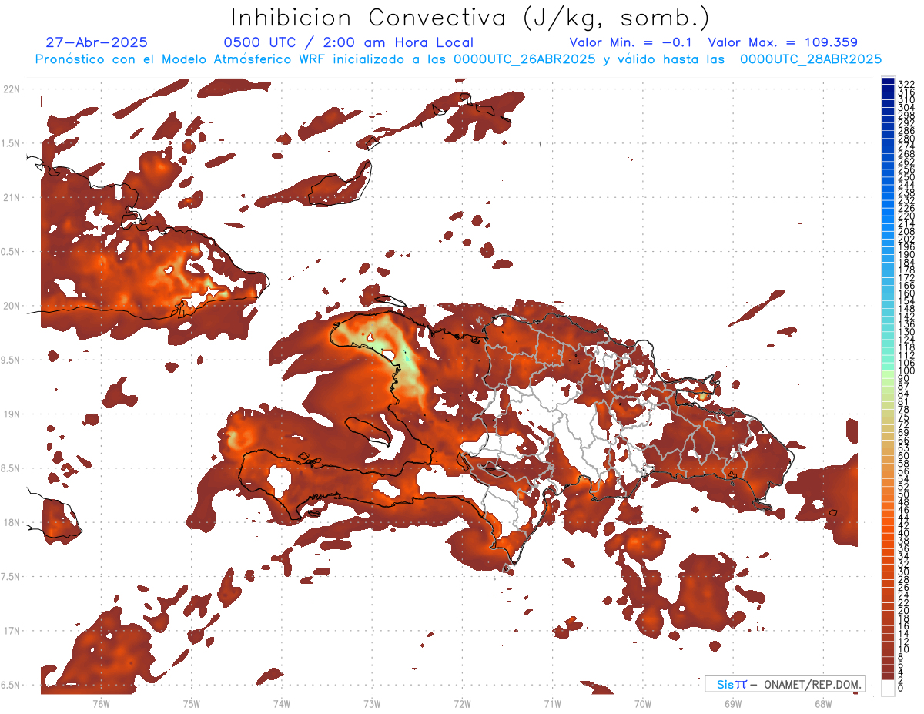Click the 'Valor Max. = 109.359' readout
This screenshot has width=924, height=714.
pyautogui.click(x=782, y=42)
